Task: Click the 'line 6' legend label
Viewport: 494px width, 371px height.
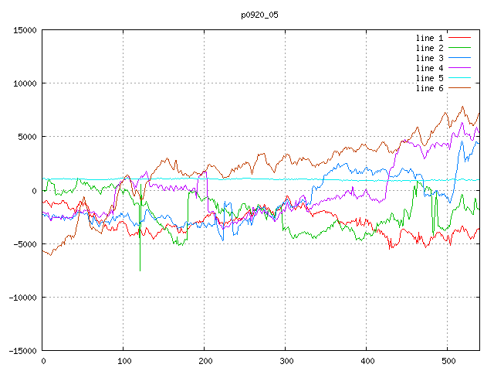Action: click(430, 88)
